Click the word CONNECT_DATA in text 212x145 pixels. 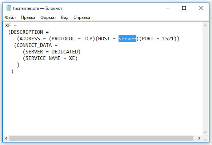(x=34, y=45)
